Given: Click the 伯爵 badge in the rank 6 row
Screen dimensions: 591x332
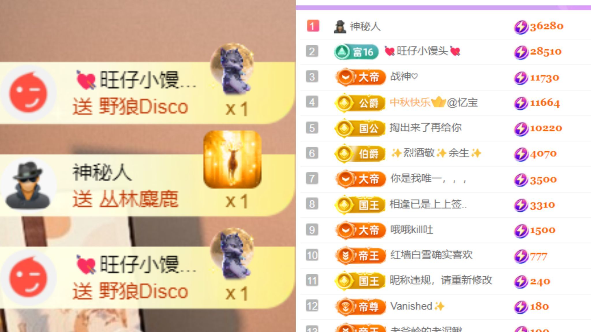Looking at the screenshot, I should [360, 153].
